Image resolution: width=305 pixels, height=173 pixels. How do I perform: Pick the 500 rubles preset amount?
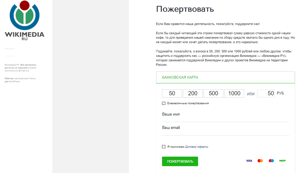pos(213,93)
